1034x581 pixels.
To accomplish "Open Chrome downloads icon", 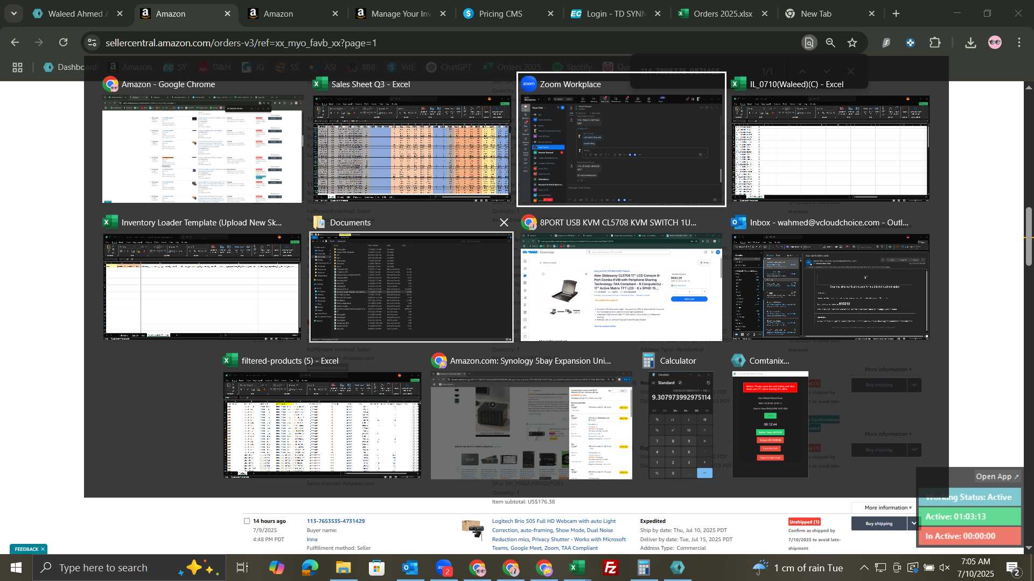I will click(x=970, y=42).
